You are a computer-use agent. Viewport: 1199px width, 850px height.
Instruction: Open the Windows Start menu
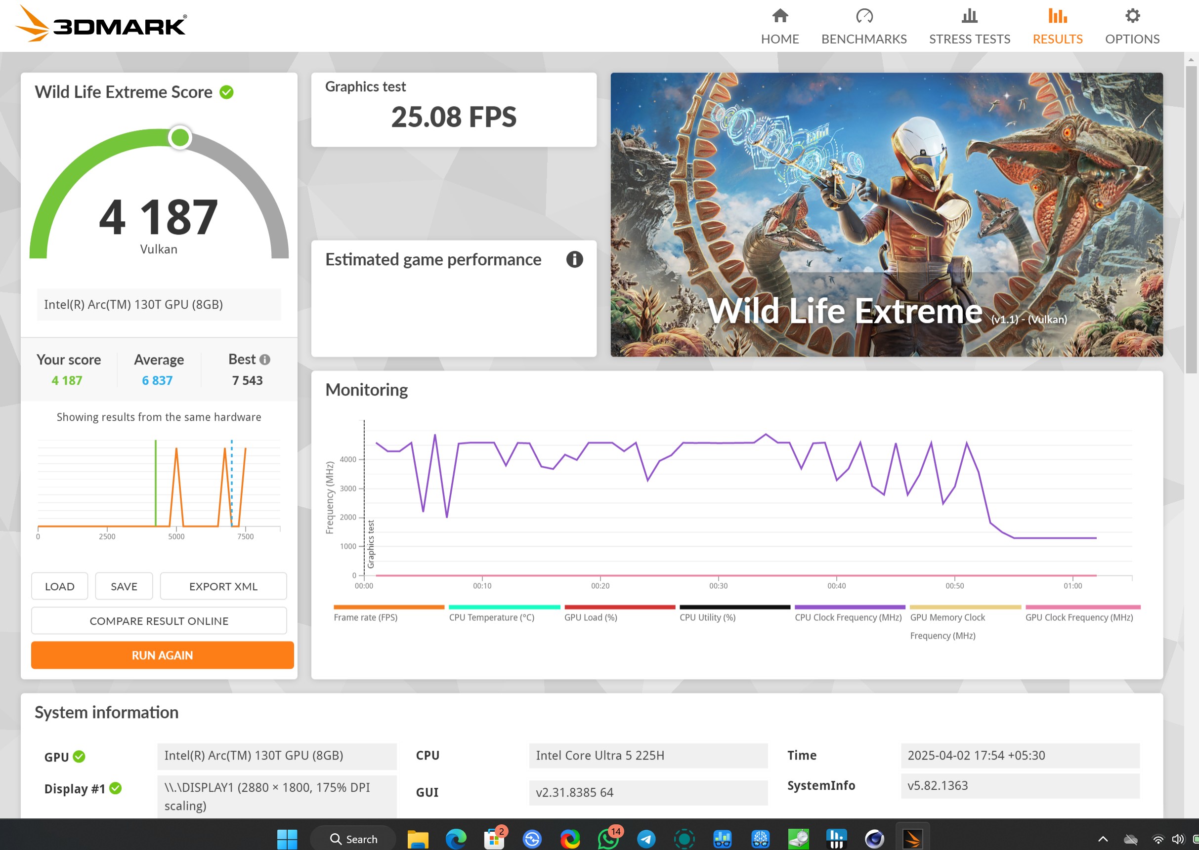point(287,839)
